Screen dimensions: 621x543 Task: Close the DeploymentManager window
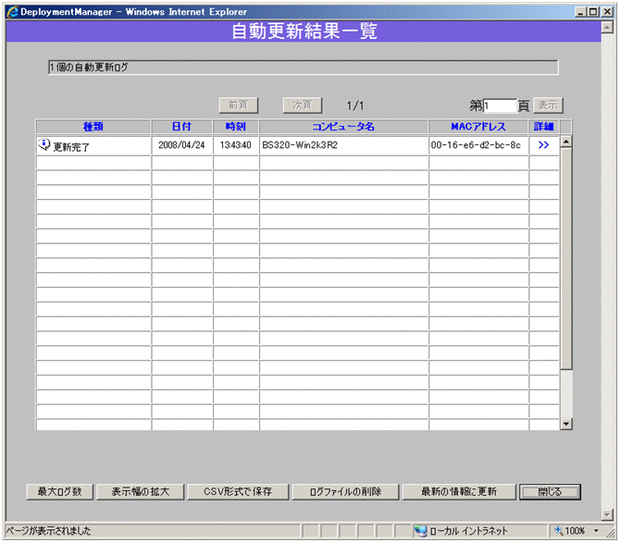[607, 12]
